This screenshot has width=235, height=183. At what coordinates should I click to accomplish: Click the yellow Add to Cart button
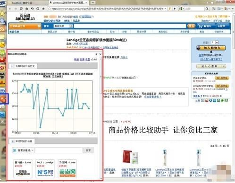pyautogui.click(x=211, y=48)
